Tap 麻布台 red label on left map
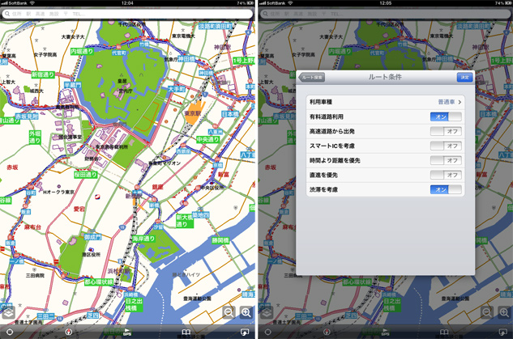Screen dimensions: 513x339 [32, 227]
